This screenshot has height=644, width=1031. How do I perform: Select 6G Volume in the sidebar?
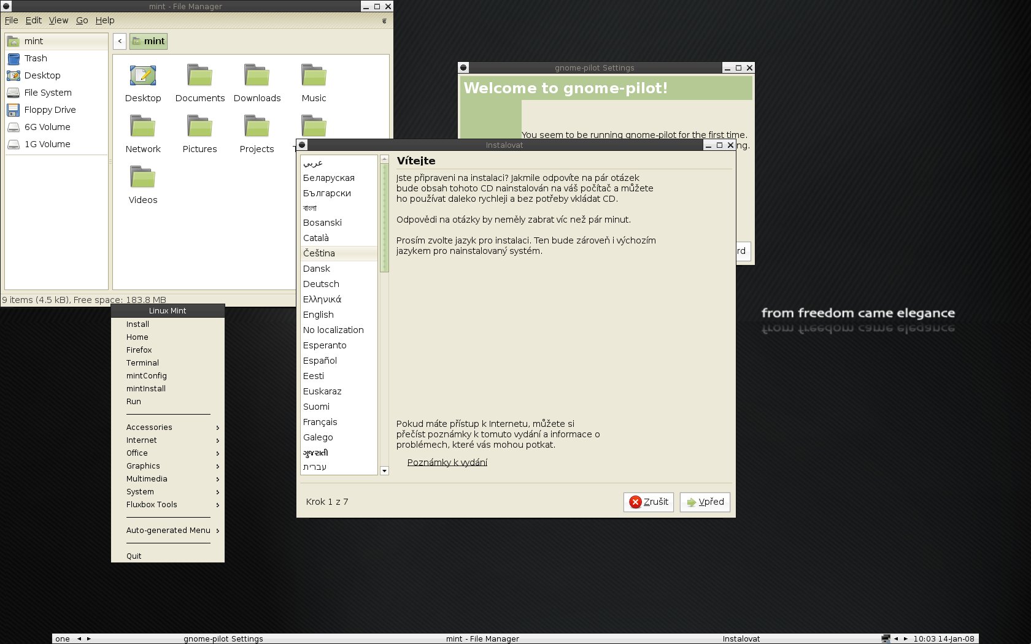tap(56, 127)
